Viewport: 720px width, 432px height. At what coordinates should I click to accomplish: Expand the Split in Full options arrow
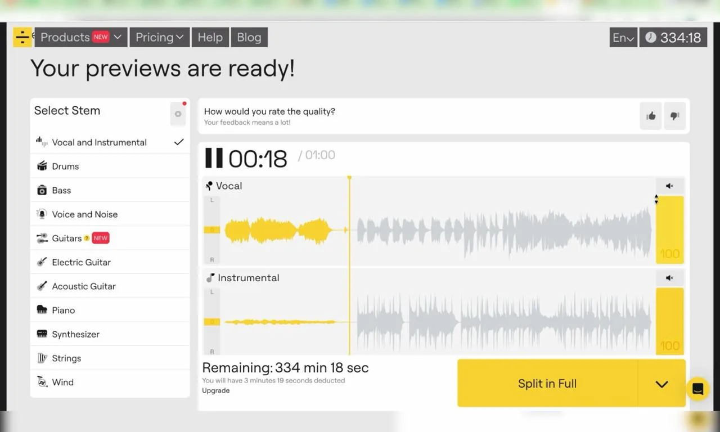click(661, 384)
